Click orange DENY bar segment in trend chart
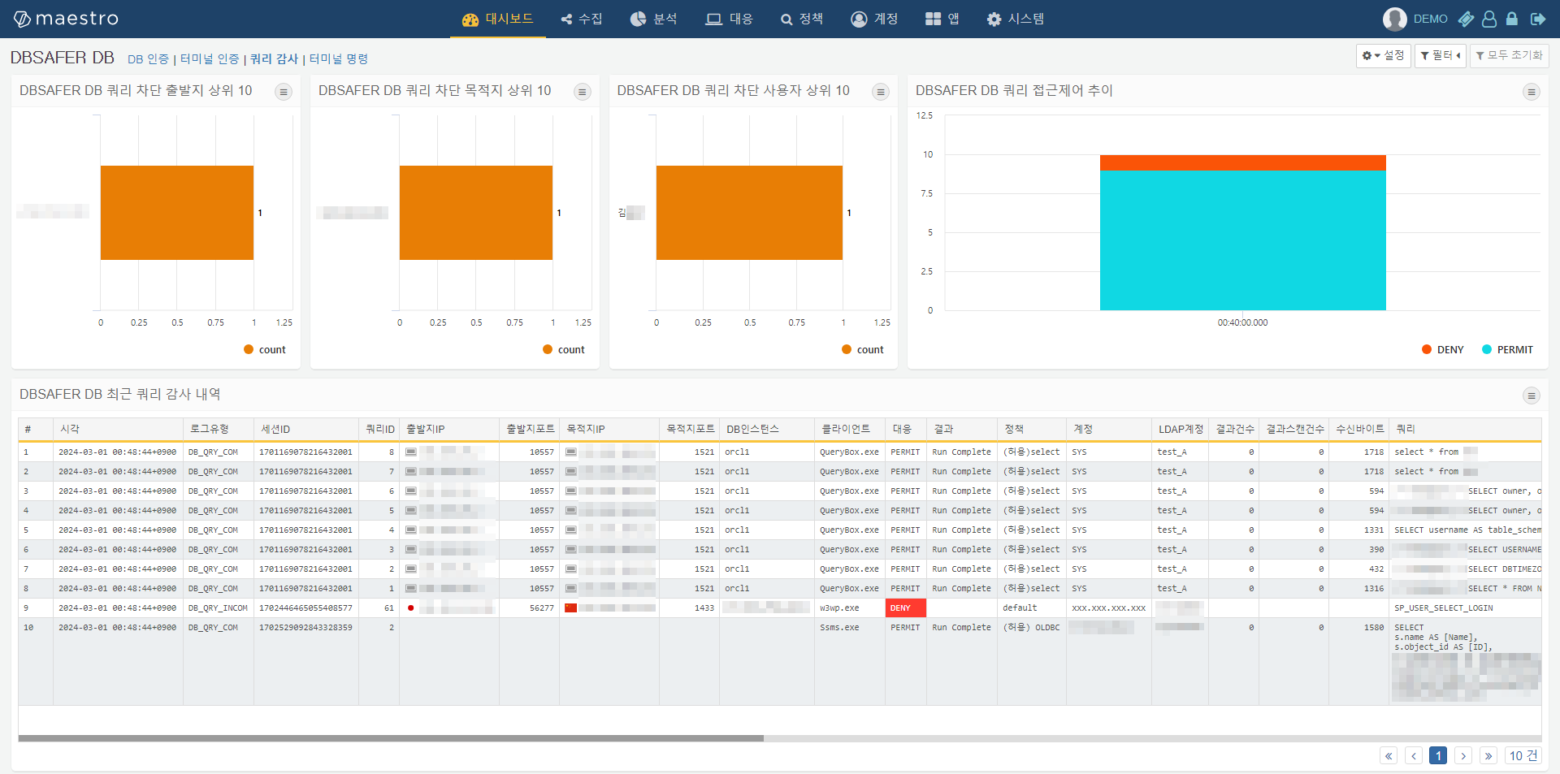This screenshot has width=1560, height=774. click(1243, 162)
